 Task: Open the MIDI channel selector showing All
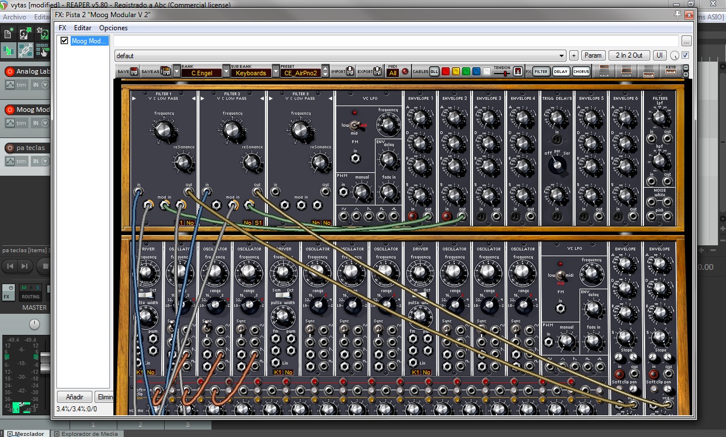coord(393,73)
